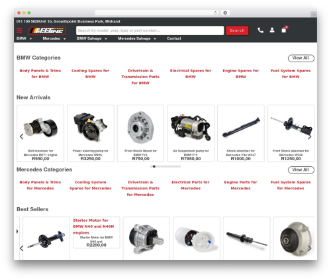Open Engine Parts for Mercedes

pos(240,185)
